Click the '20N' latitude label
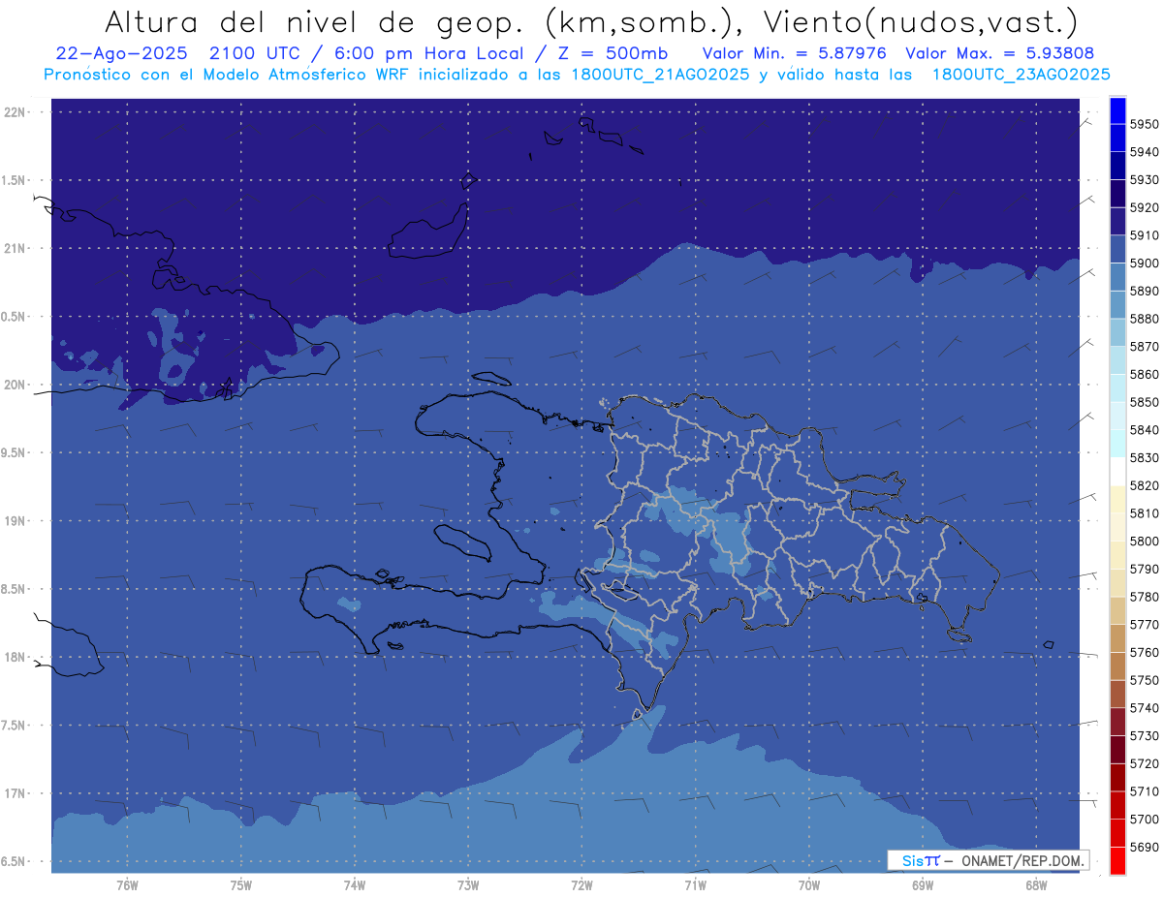 [x=16, y=385]
